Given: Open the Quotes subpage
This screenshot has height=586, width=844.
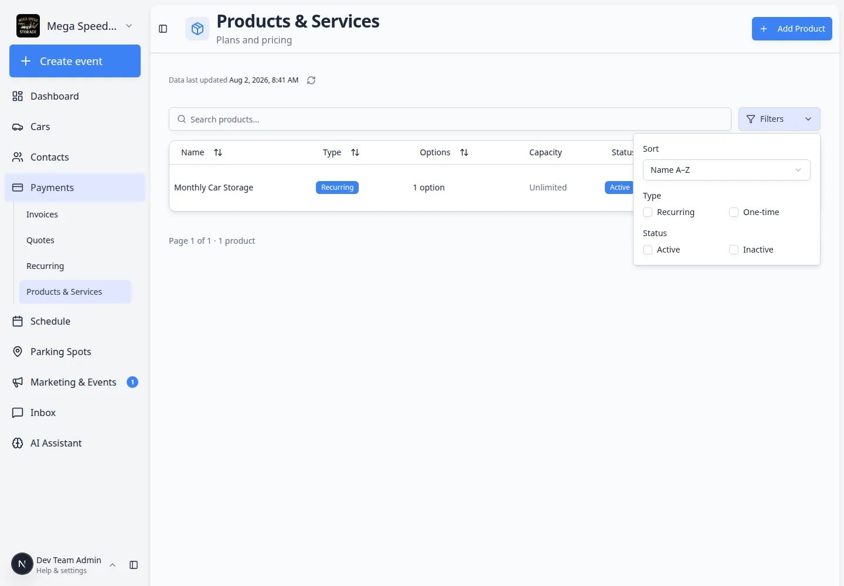Looking at the screenshot, I should click(75, 240).
